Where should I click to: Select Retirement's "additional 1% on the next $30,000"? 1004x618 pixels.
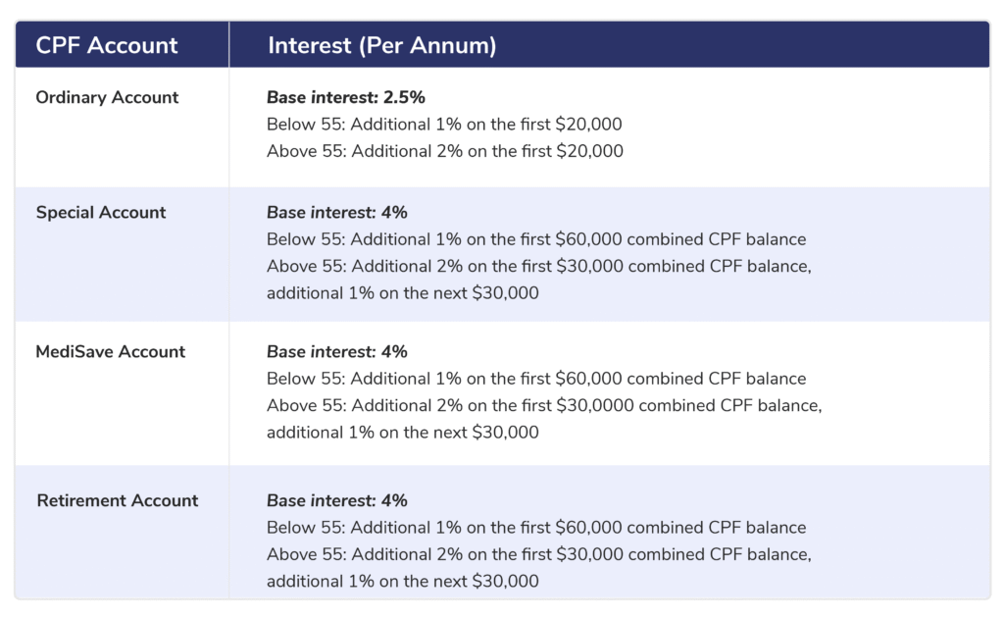click(x=402, y=581)
